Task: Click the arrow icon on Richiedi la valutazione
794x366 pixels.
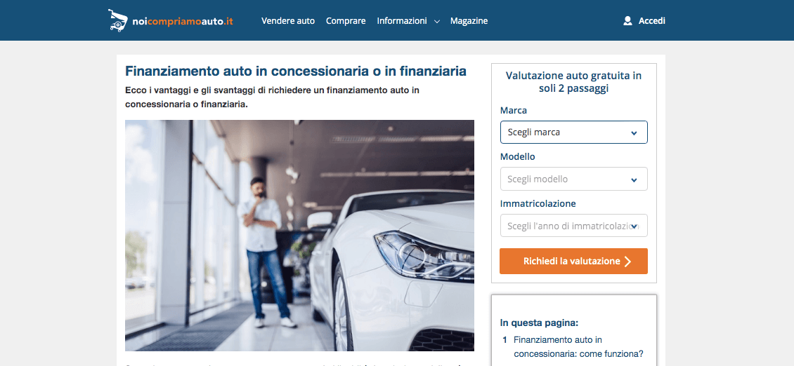Action: (x=628, y=262)
